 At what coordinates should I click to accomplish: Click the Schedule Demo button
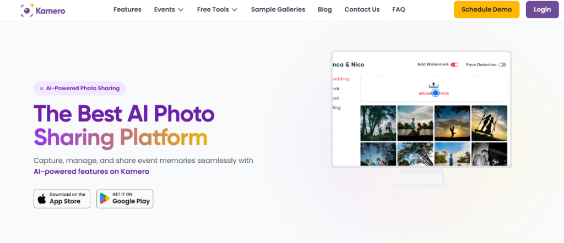(486, 10)
